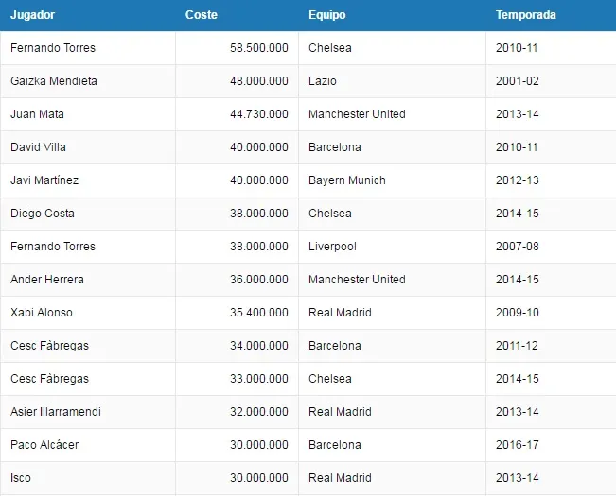Image resolution: width=616 pixels, height=496 pixels.
Task: Select Xabi Alonso player name
Action: (x=42, y=313)
